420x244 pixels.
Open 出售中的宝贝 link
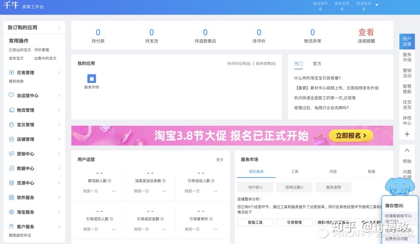pyautogui.click(x=45, y=58)
